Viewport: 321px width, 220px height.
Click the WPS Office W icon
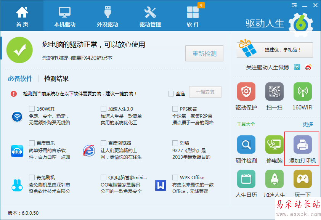point(160,185)
